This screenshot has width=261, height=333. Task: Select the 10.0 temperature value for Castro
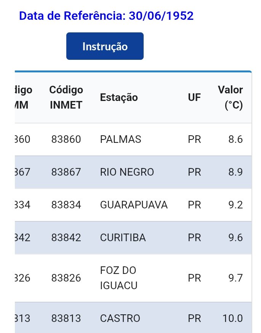coord(233,318)
